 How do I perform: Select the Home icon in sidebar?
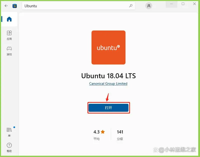click(x=9, y=19)
